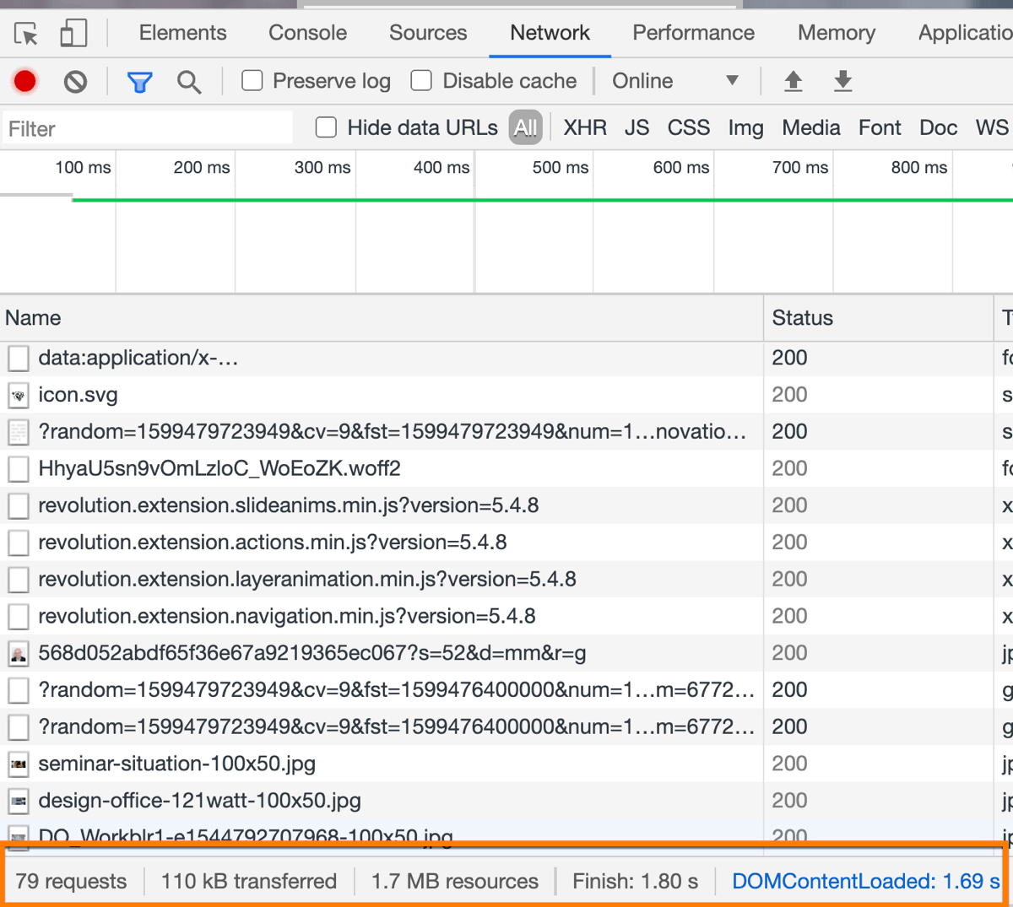The width and height of the screenshot is (1013, 907).
Task: Open the Performance panel
Action: click(x=693, y=33)
